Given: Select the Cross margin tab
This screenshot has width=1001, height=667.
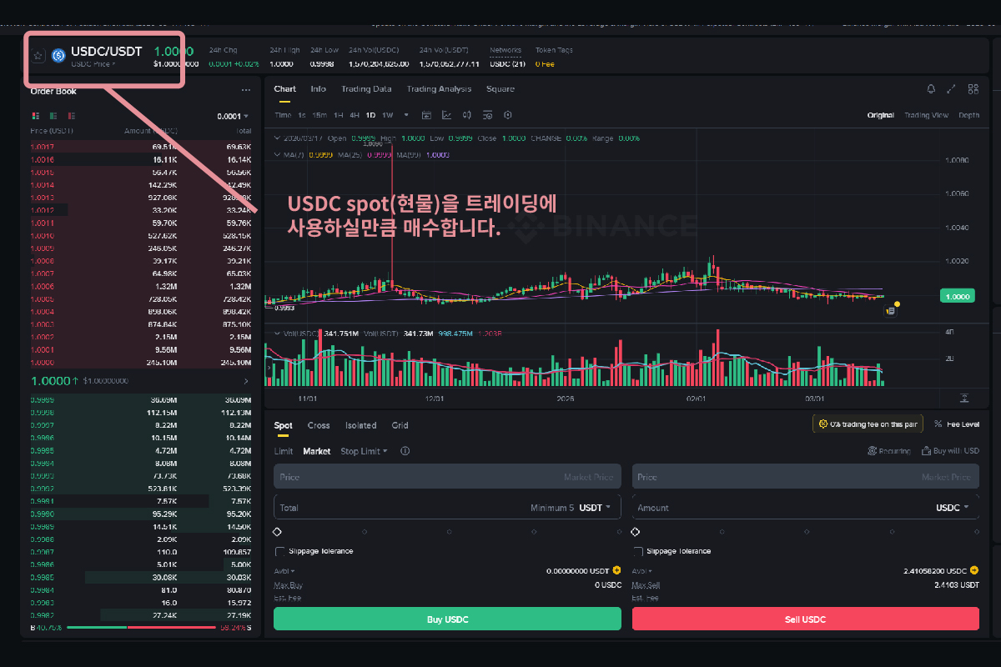Looking at the screenshot, I should point(319,425).
